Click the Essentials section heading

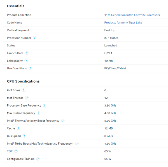(x=16, y=6)
